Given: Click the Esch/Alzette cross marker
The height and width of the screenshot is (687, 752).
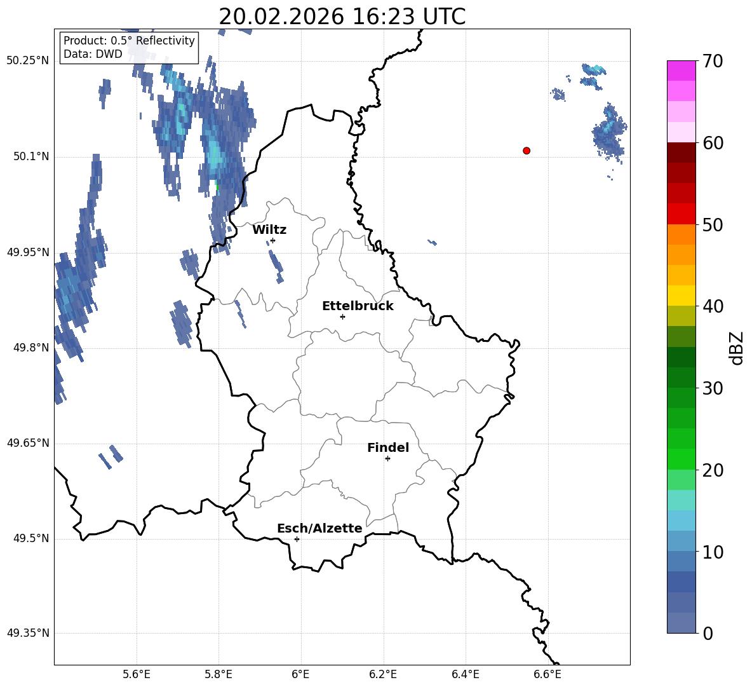Looking at the screenshot, I should [x=297, y=539].
